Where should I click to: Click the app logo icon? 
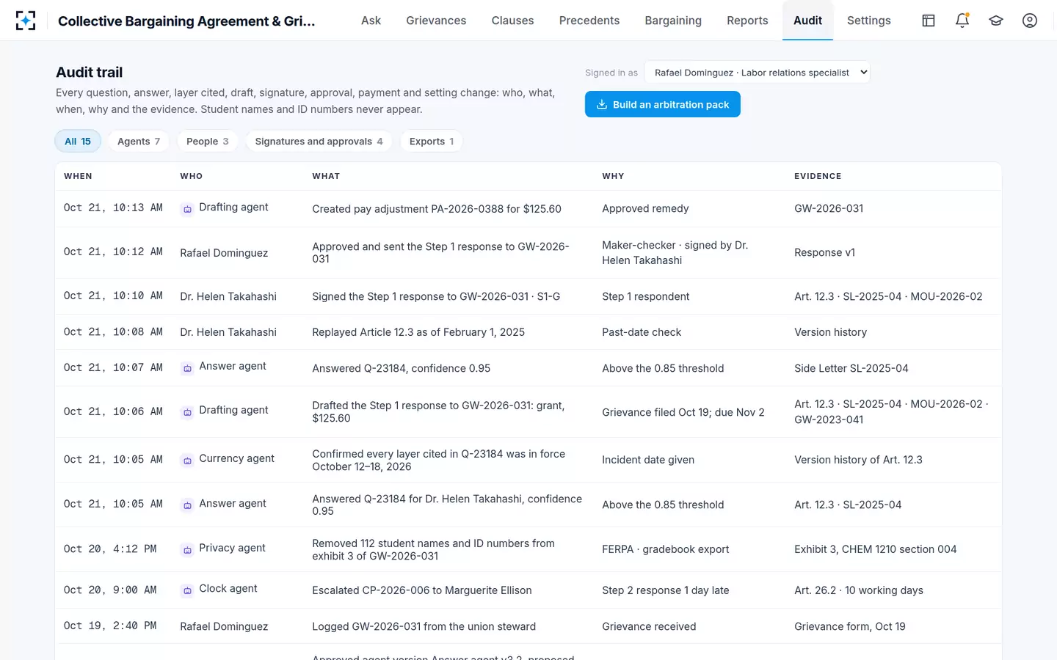pos(26,21)
